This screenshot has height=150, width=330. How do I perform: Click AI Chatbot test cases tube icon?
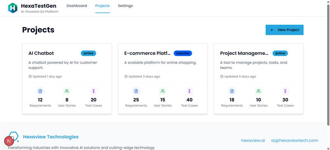[x=94, y=91]
